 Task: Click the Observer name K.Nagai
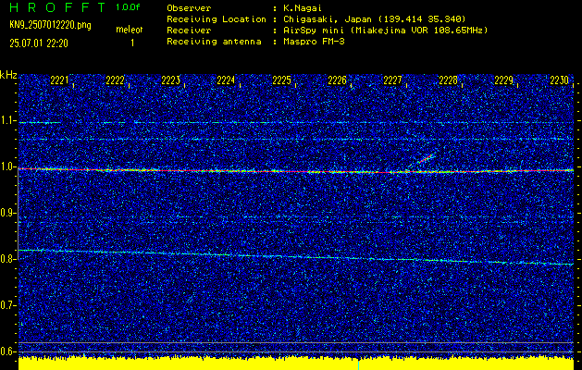pyautogui.click(x=303, y=8)
